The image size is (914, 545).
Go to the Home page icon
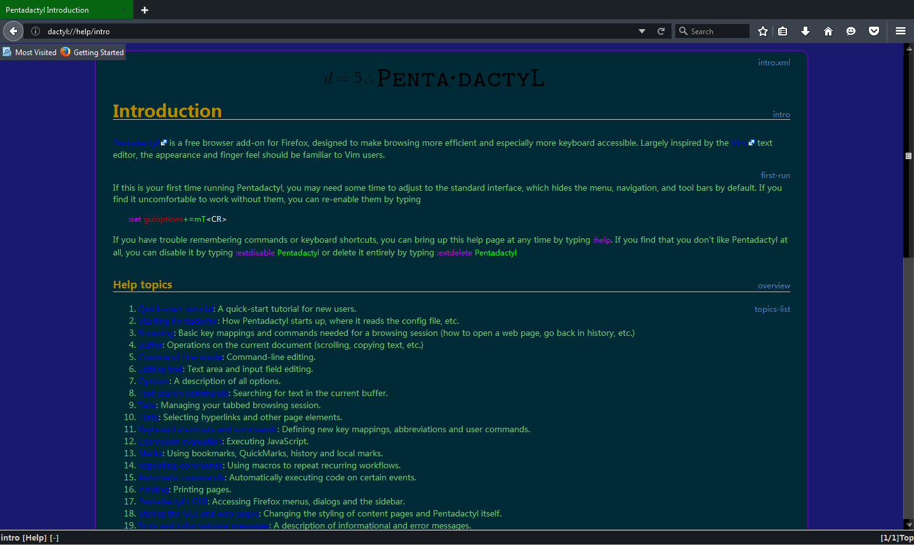tap(828, 31)
